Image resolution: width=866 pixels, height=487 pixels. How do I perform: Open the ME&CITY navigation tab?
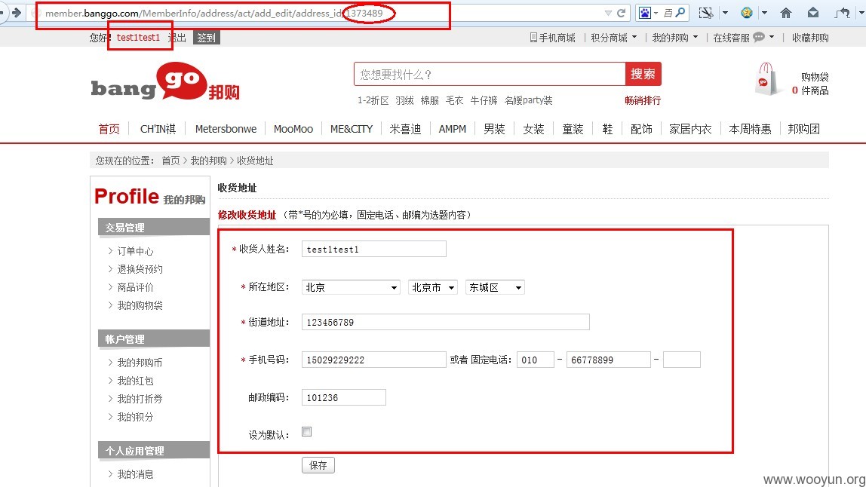click(352, 129)
